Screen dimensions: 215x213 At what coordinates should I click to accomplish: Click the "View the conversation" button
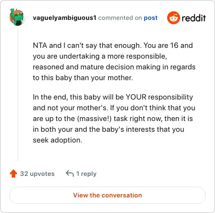pyautogui.click(x=107, y=195)
